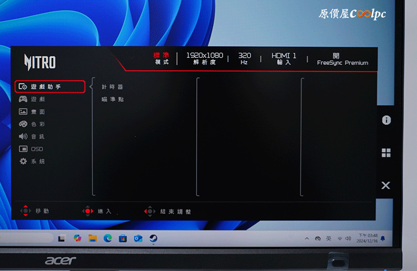The height and width of the screenshot is (271, 417).
Task: Click the speaker icon beside 音訊
Action: (23, 137)
